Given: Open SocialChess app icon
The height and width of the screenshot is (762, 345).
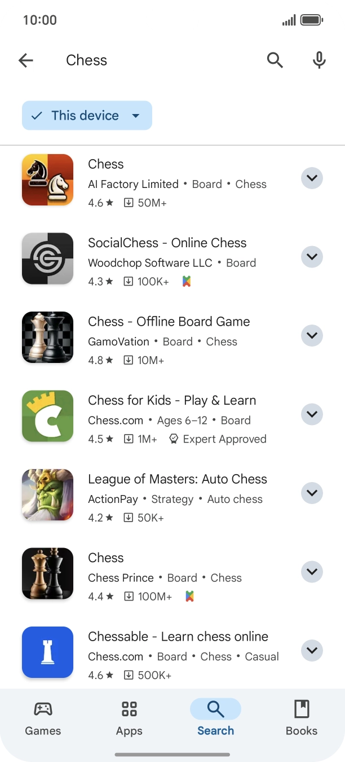Looking at the screenshot, I should point(47,259).
